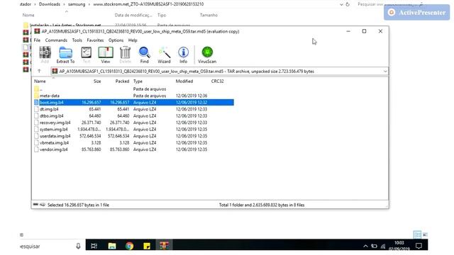This screenshot has width=454, height=255.
Task: Expand Explorer address bar history dropdown
Action: (341, 4)
